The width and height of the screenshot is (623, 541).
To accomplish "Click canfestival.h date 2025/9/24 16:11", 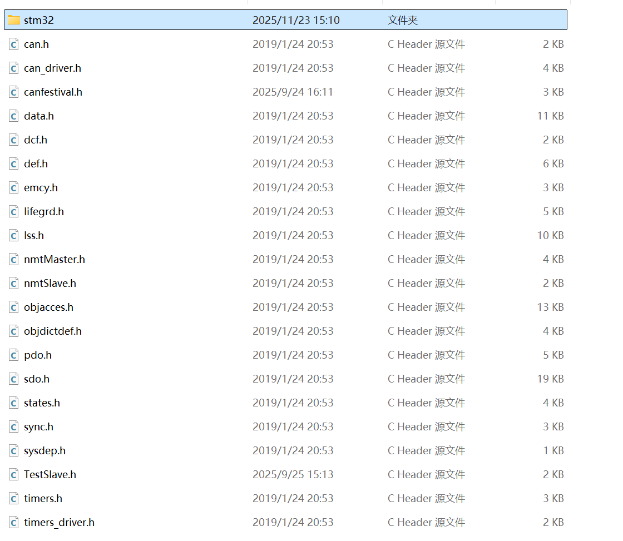I will tap(293, 92).
